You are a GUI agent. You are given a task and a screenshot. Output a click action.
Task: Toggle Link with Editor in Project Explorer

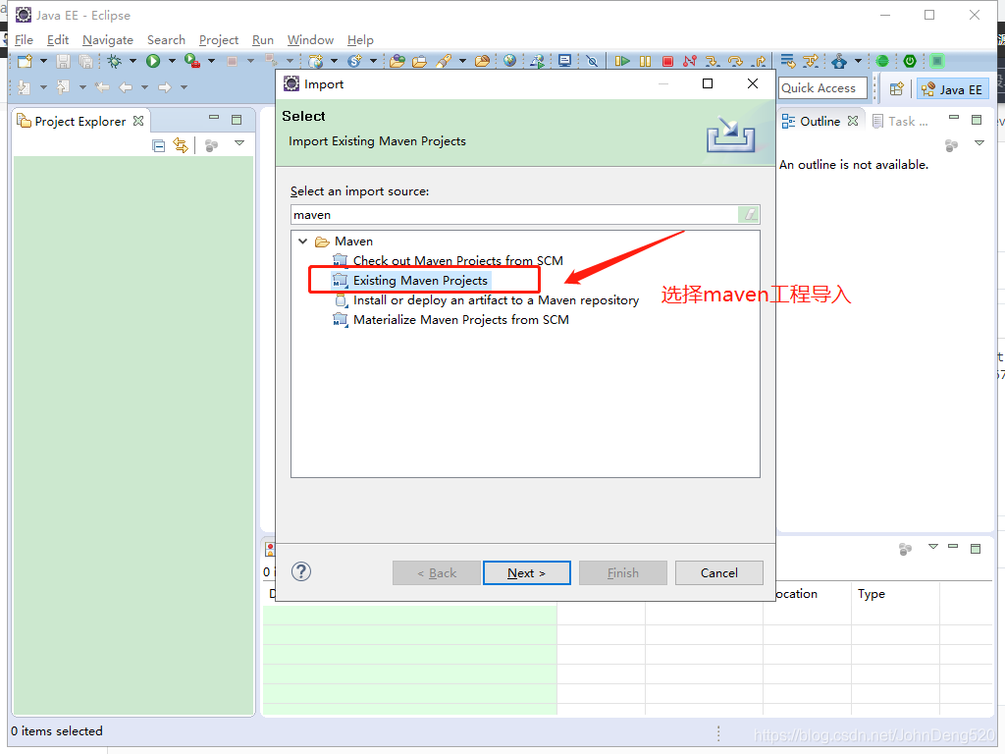tap(181, 145)
